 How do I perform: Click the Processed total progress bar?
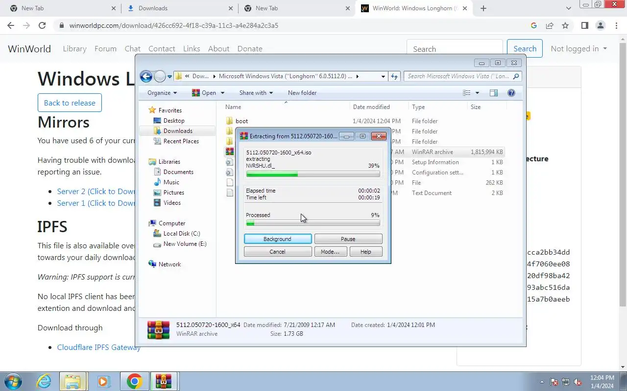tap(313, 223)
